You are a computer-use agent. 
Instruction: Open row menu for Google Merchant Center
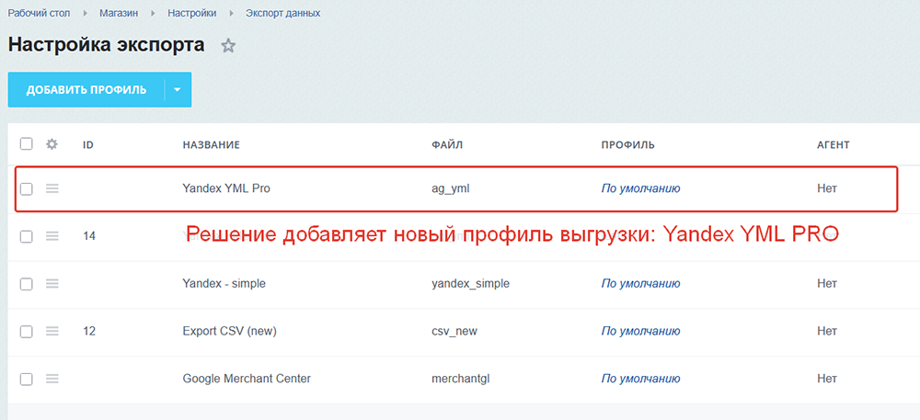pos(52,379)
